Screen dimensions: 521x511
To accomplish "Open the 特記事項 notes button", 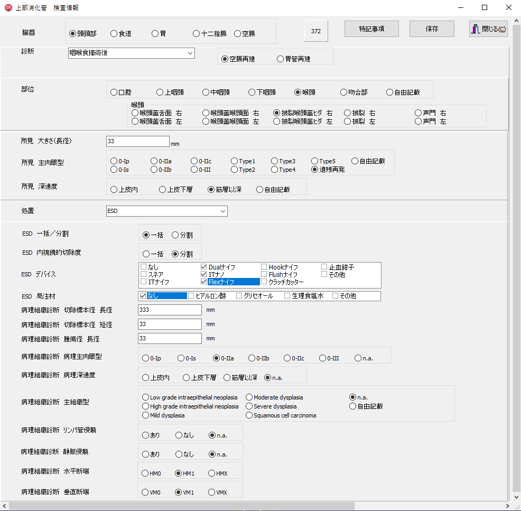I will click(371, 29).
